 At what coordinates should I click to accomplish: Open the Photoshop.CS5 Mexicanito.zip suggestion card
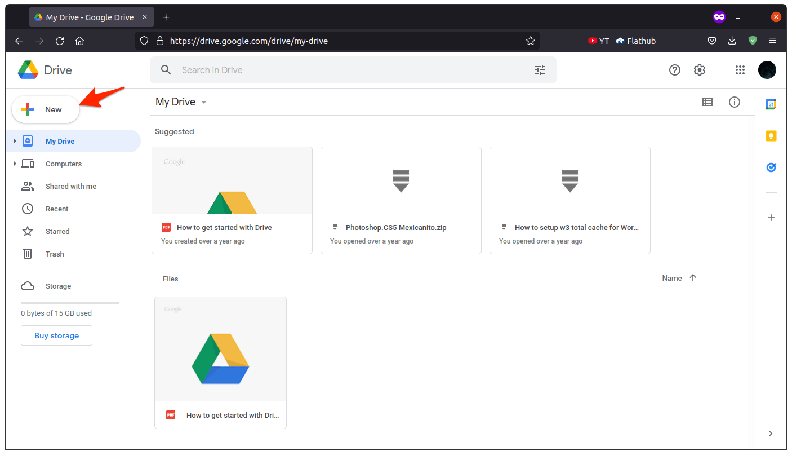point(401,200)
